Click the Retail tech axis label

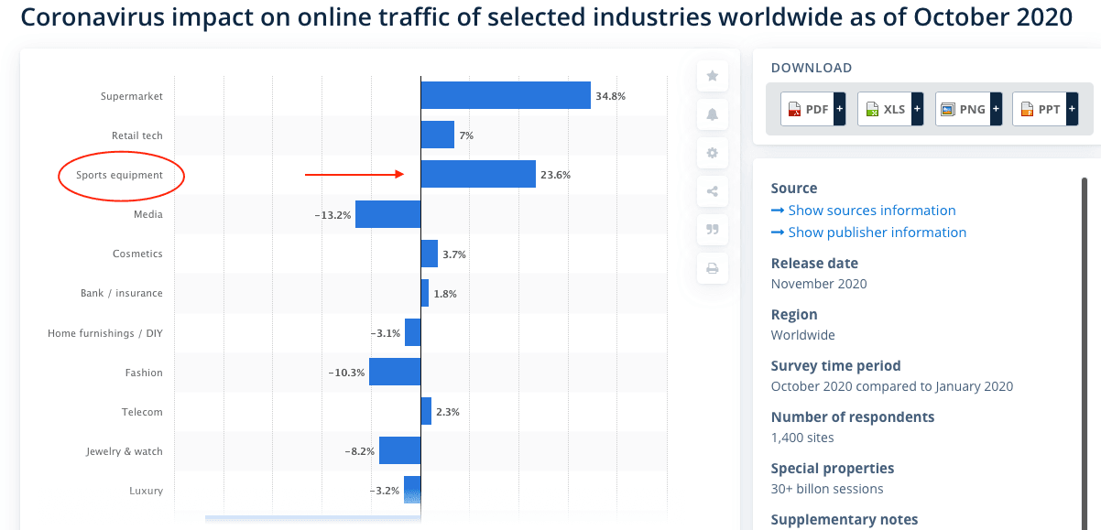137,135
